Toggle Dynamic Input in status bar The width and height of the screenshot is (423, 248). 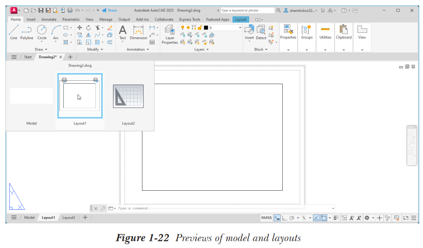[277, 218]
